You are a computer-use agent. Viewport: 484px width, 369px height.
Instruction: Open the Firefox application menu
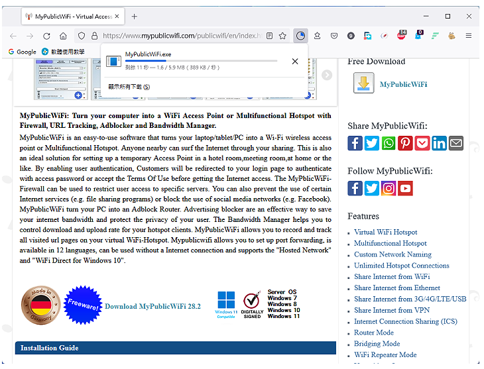click(469, 36)
